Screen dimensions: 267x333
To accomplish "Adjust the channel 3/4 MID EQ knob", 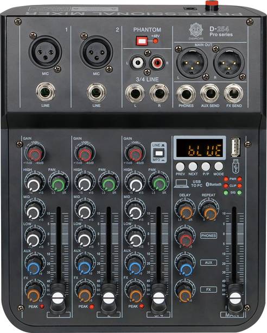I will click(x=135, y=211).
